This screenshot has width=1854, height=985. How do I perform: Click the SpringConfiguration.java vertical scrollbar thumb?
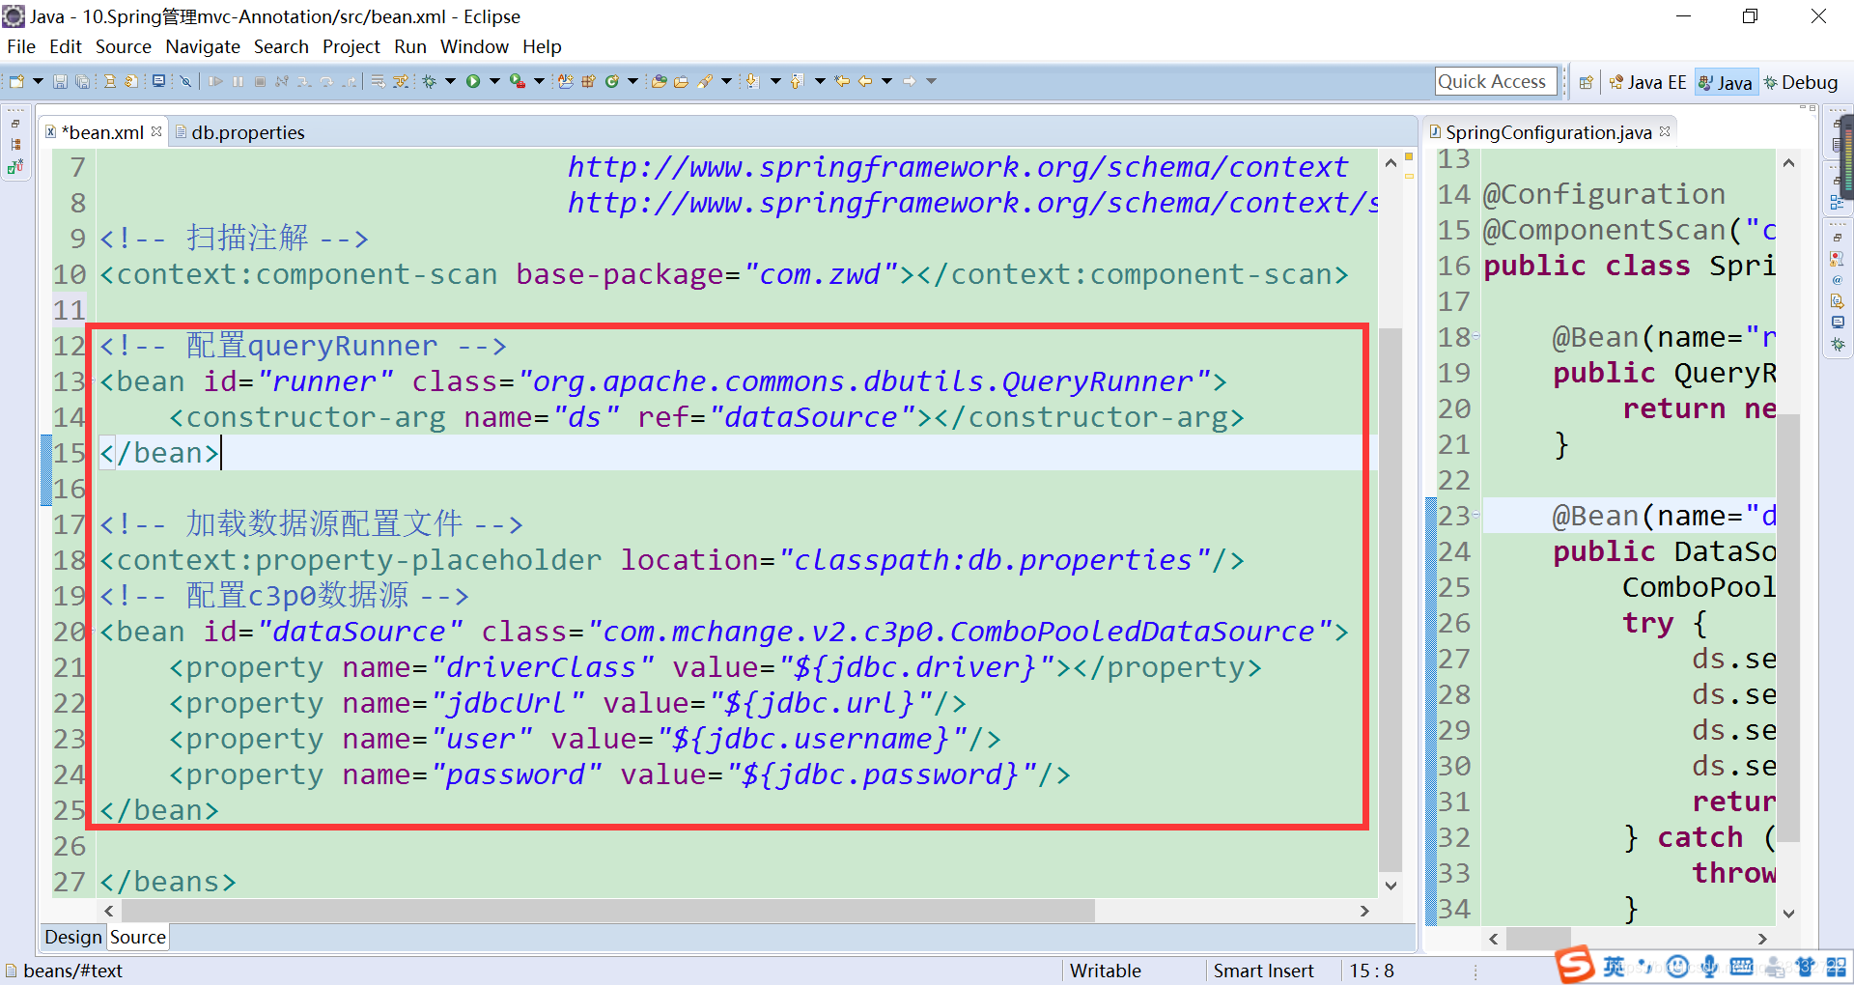coord(1788,628)
